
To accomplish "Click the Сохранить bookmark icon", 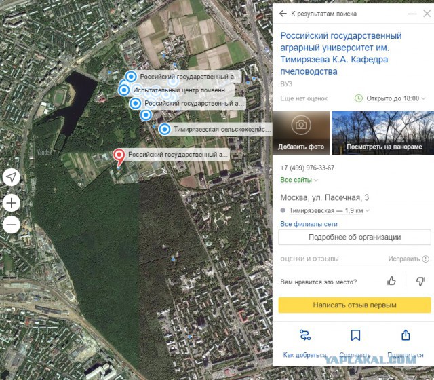I will coord(355,335).
